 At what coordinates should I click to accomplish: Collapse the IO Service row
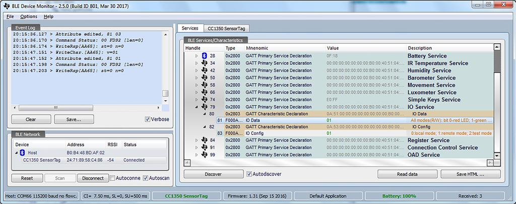(x=197, y=107)
